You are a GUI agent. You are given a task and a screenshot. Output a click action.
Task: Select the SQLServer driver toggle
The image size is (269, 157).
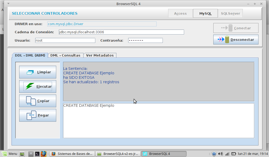pos(230,14)
